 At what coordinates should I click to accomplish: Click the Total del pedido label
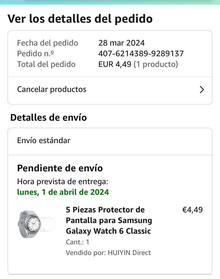(x=46, y=64)
